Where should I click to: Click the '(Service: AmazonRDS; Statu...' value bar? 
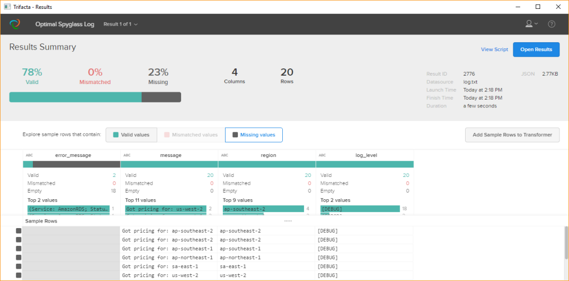pyautogui.click(x=68, y=209)
